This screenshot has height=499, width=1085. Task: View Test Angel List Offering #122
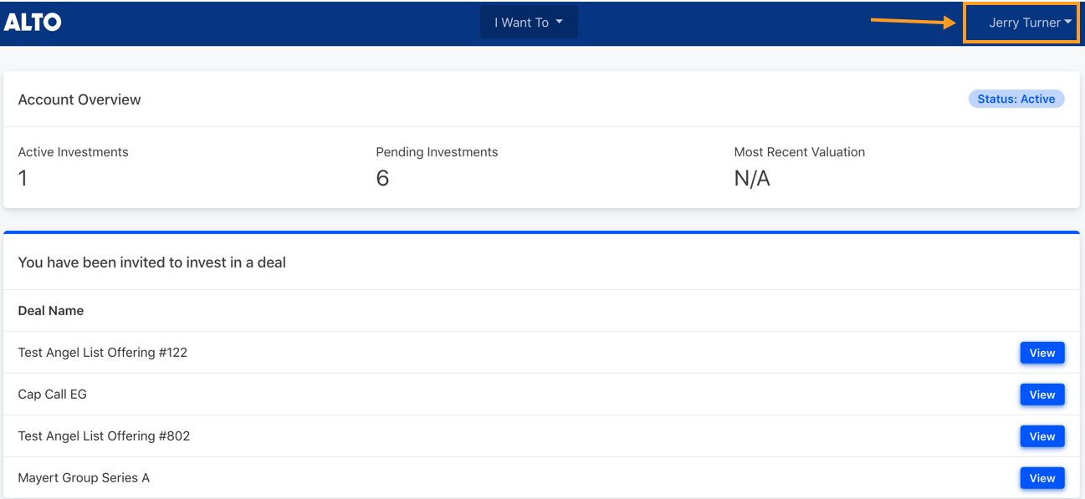coord(1042,353)
